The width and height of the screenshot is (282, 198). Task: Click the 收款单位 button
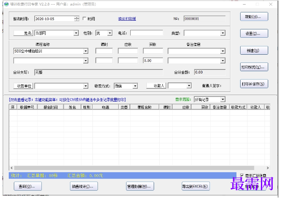click(23, 86)
